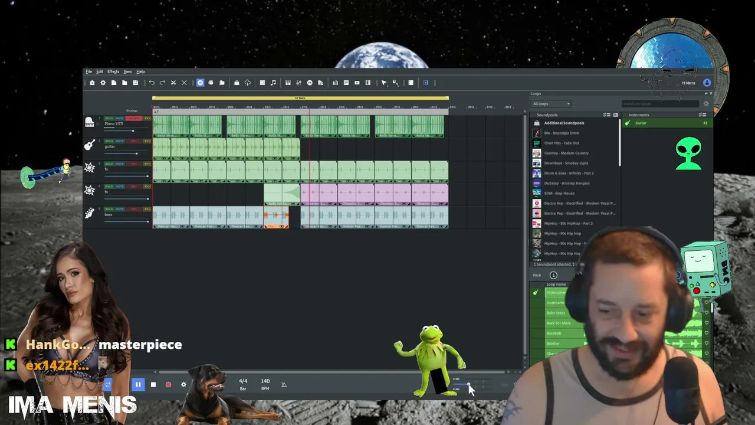Click the piano icon of Piano VSTi track
The width and height of the screenshot is (755, 425).
click(89, 122)
